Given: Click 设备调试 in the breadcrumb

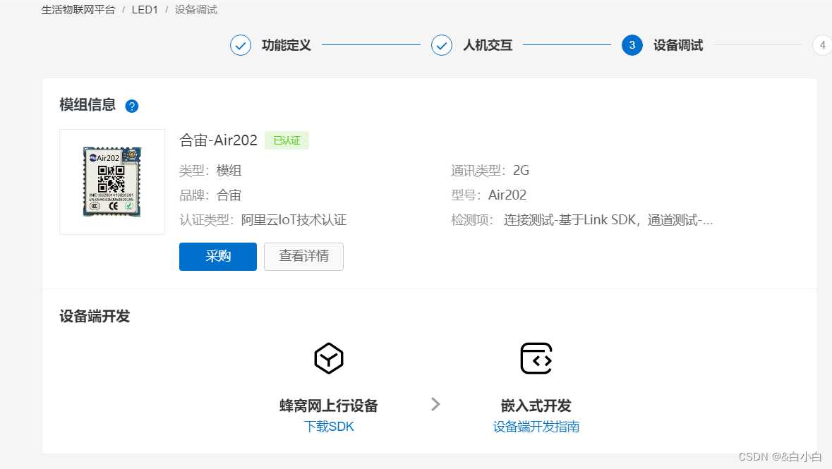Looking at the screenshot, I should 196,10.
